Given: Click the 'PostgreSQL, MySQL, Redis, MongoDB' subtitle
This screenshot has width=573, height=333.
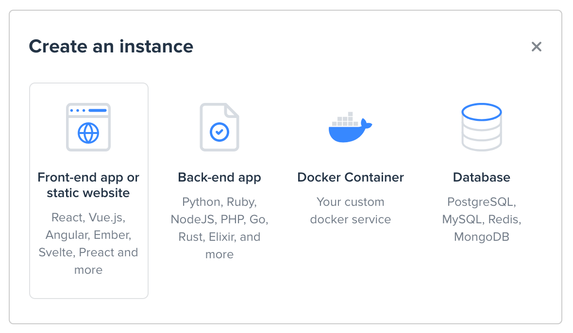Looking at the screenshot, I should pyautogui.click(x=481, y=219).
